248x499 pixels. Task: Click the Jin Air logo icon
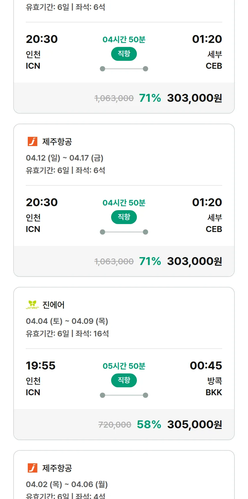[x=32, y=305]
